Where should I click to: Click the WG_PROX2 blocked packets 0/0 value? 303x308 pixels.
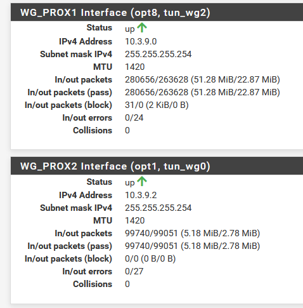[x=150, y=258]
